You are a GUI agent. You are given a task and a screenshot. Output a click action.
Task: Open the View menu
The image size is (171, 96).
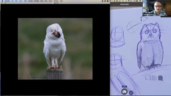(42, 1)
